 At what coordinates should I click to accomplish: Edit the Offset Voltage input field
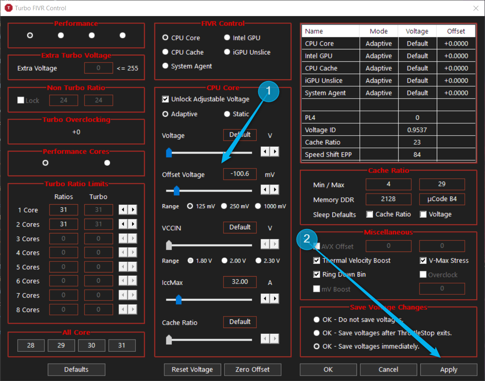[240, 174]
